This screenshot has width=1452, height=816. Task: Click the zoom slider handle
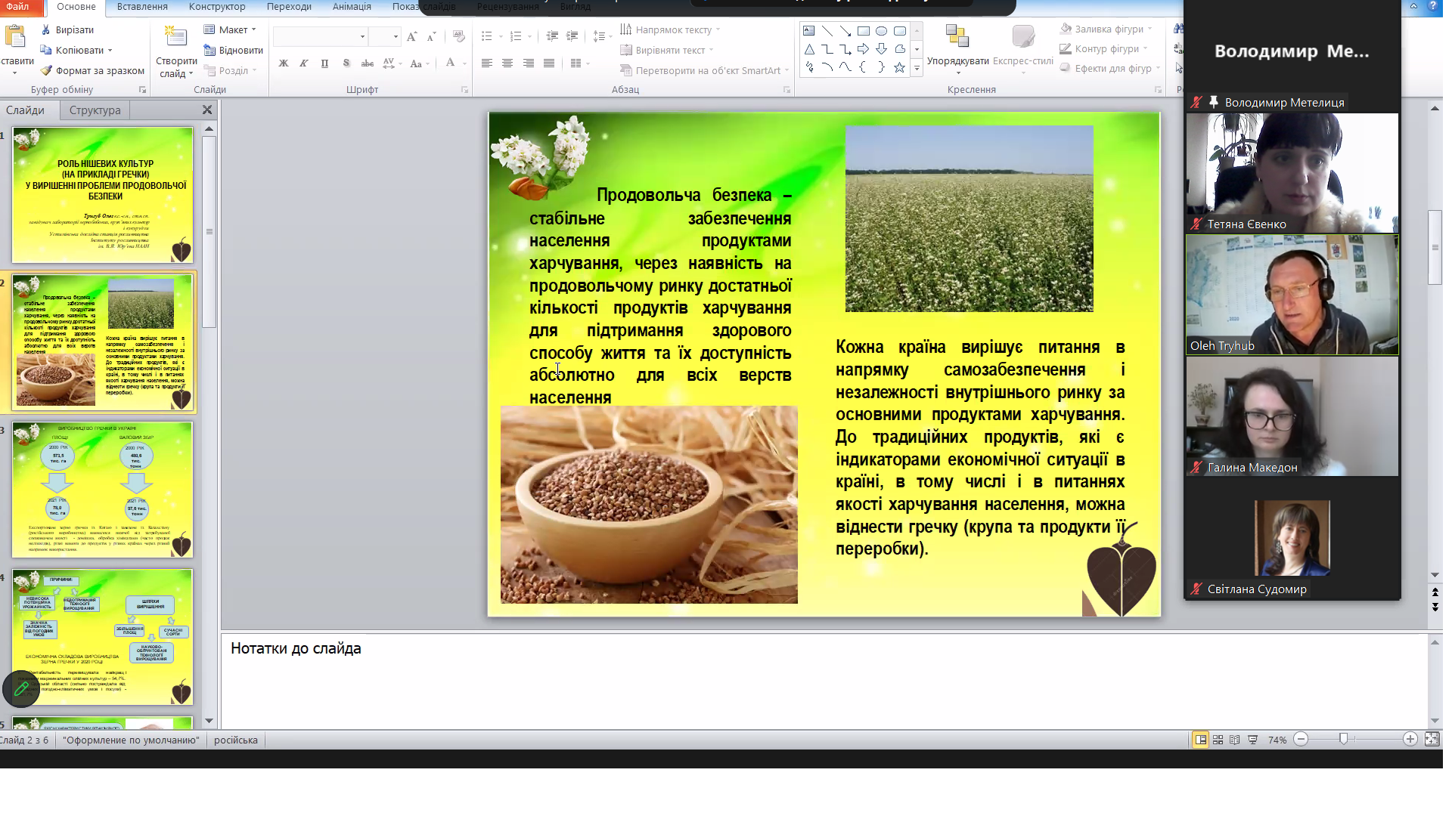point(1343,740)
